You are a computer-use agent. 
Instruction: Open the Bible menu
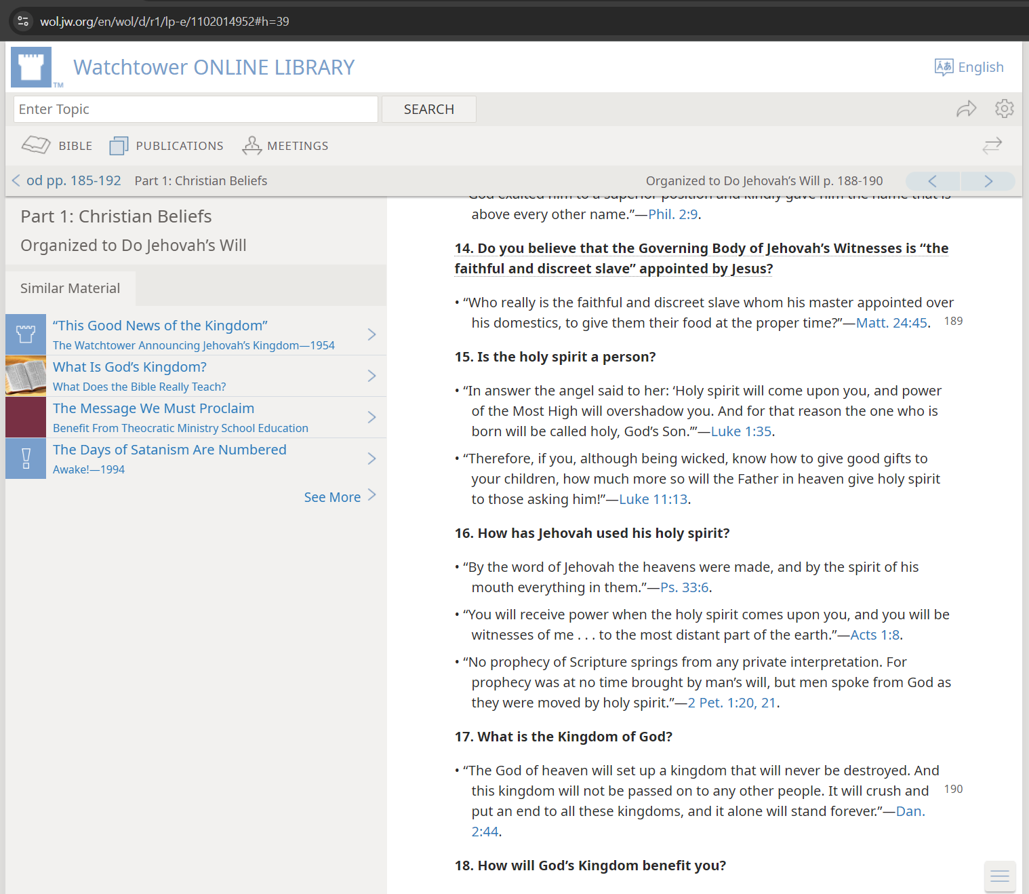point(58,146)
